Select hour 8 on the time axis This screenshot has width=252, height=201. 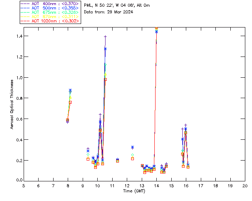point(68,186)
